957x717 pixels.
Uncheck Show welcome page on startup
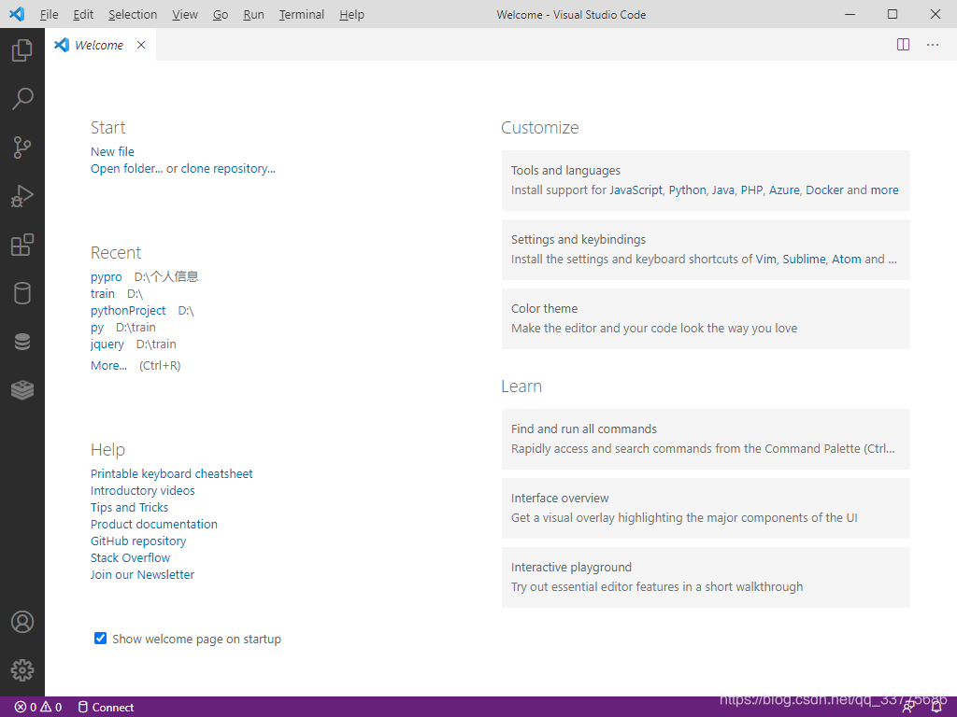pos(101,639)
